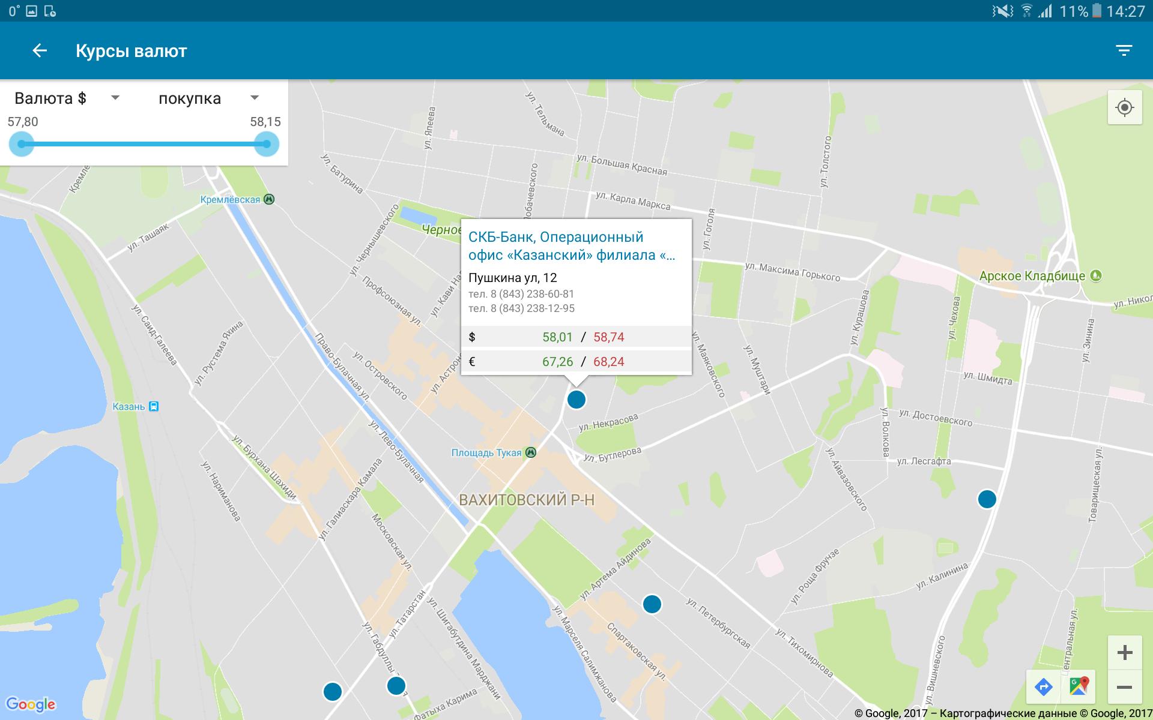Tap the battery indicator in status bar
Screen dimensions: 1153x720
click(x=1097, y=11)
